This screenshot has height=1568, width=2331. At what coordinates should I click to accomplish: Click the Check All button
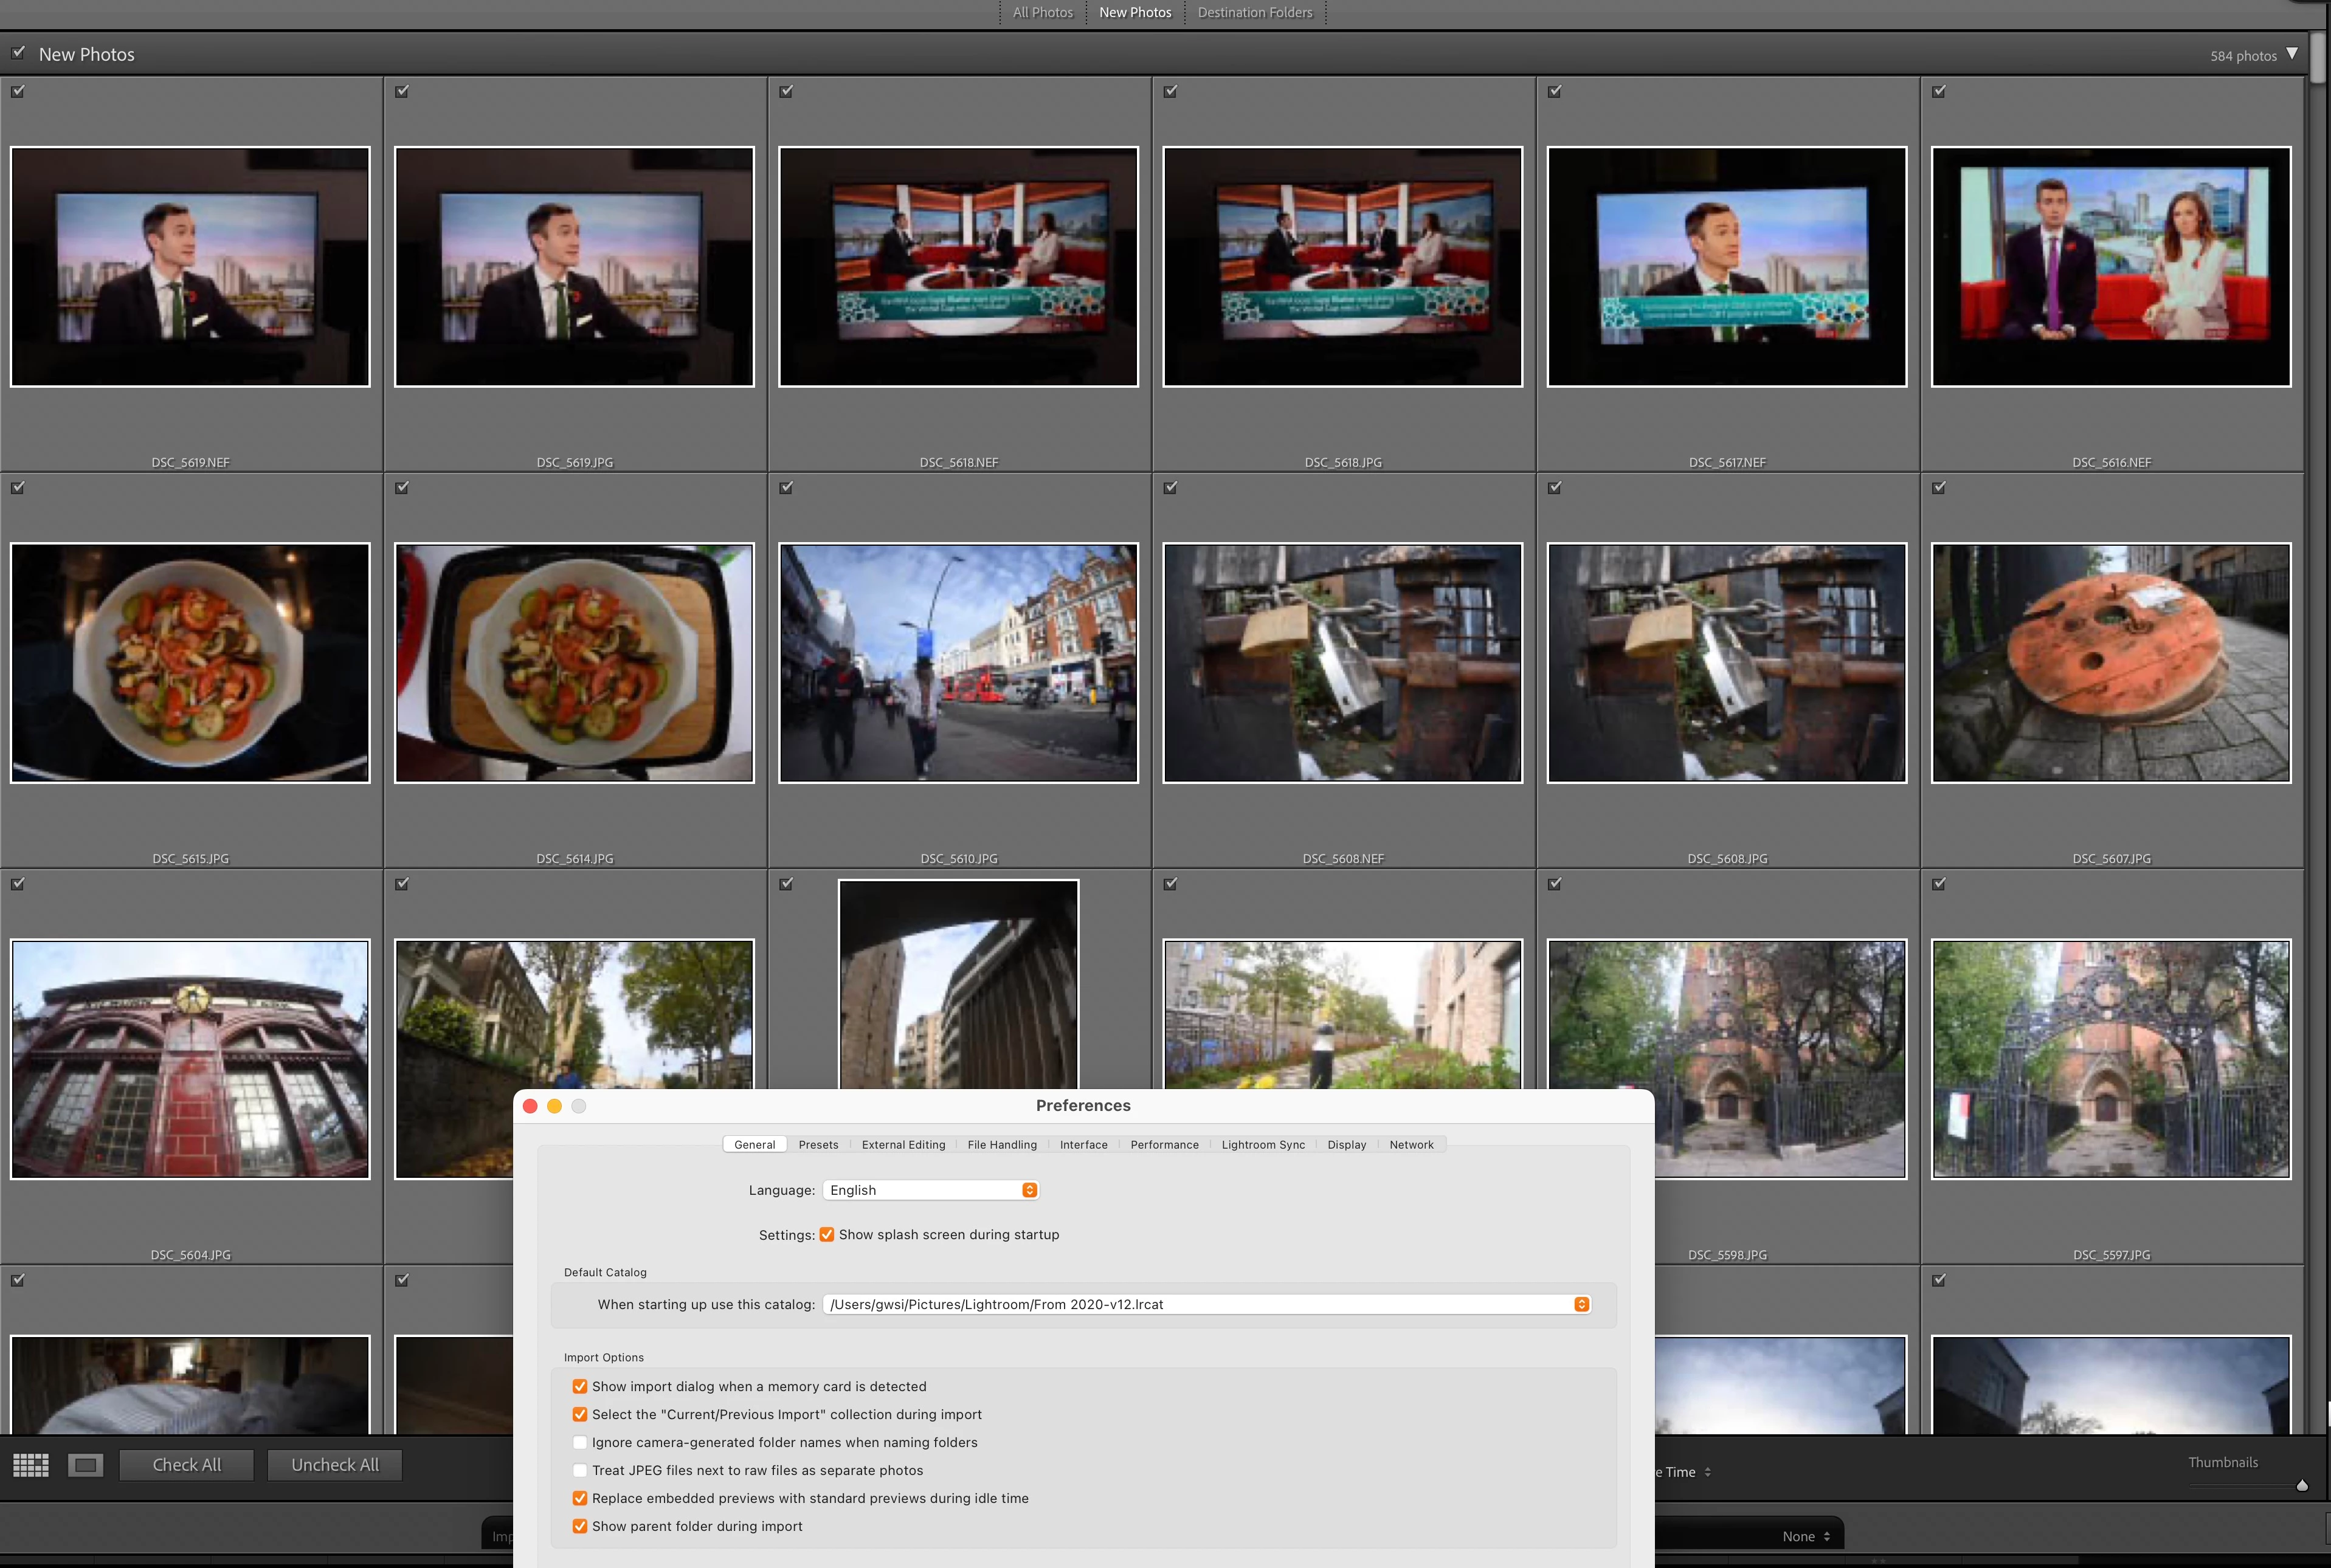pos(187,1465)
